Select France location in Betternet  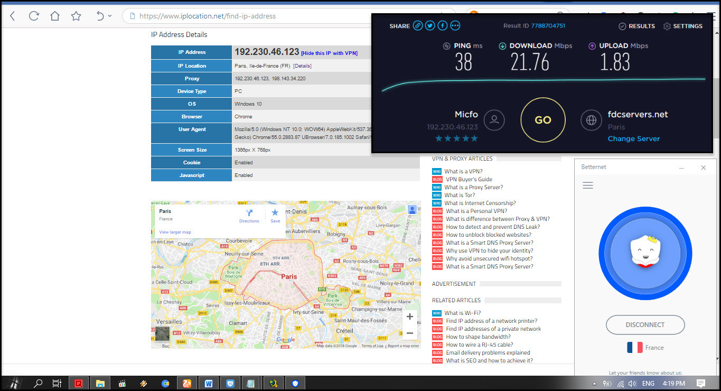pyautogui.click(x=645, y=348)
